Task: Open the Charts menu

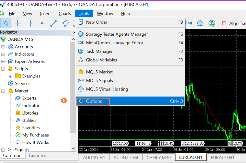Action: point(65,14)
